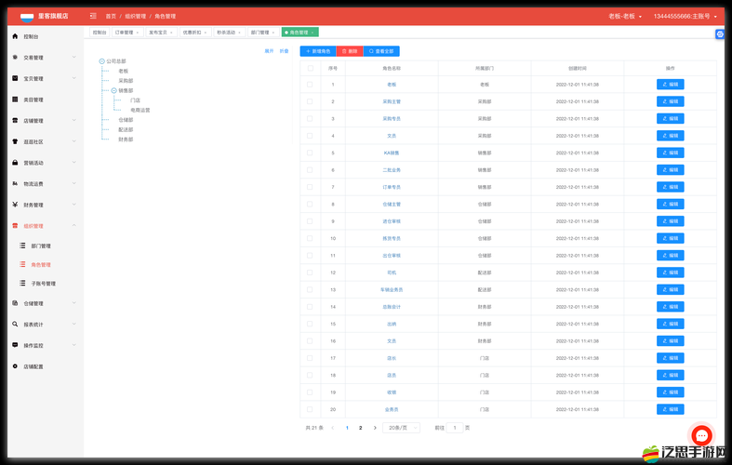Collapse the 公司总部 tree node
Screen dimensions: 732x465
tap(101, 61)
